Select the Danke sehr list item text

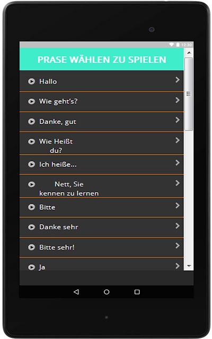pos(59,227)
